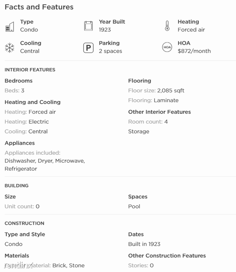The width and height of the screenshot is (236, 272).
Task: Select the 2,085 sqft floor size text
Action: coord(171,91)
